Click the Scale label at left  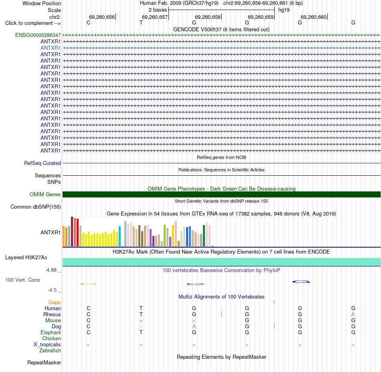[x=55, y=10]
